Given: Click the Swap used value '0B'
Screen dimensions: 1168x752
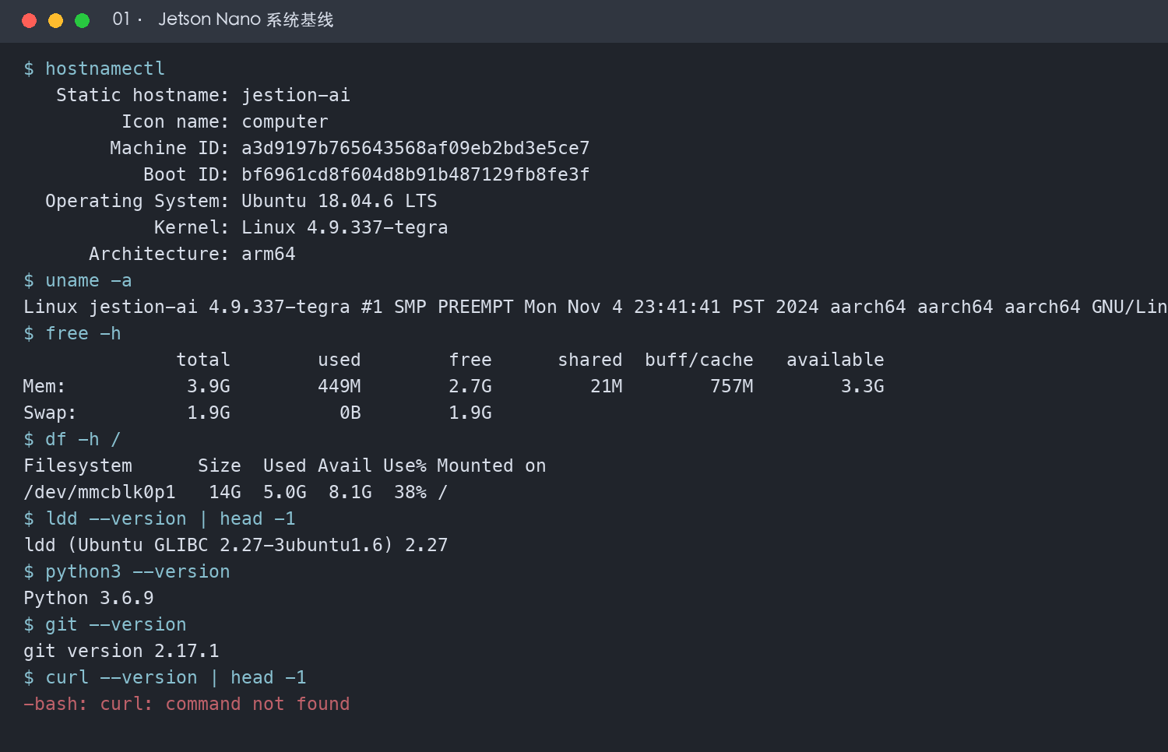Looking at the screenshot, I should click(x=350, y=413).
